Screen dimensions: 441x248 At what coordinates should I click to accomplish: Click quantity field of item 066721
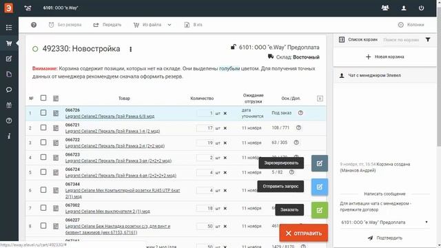coord(205,128)
